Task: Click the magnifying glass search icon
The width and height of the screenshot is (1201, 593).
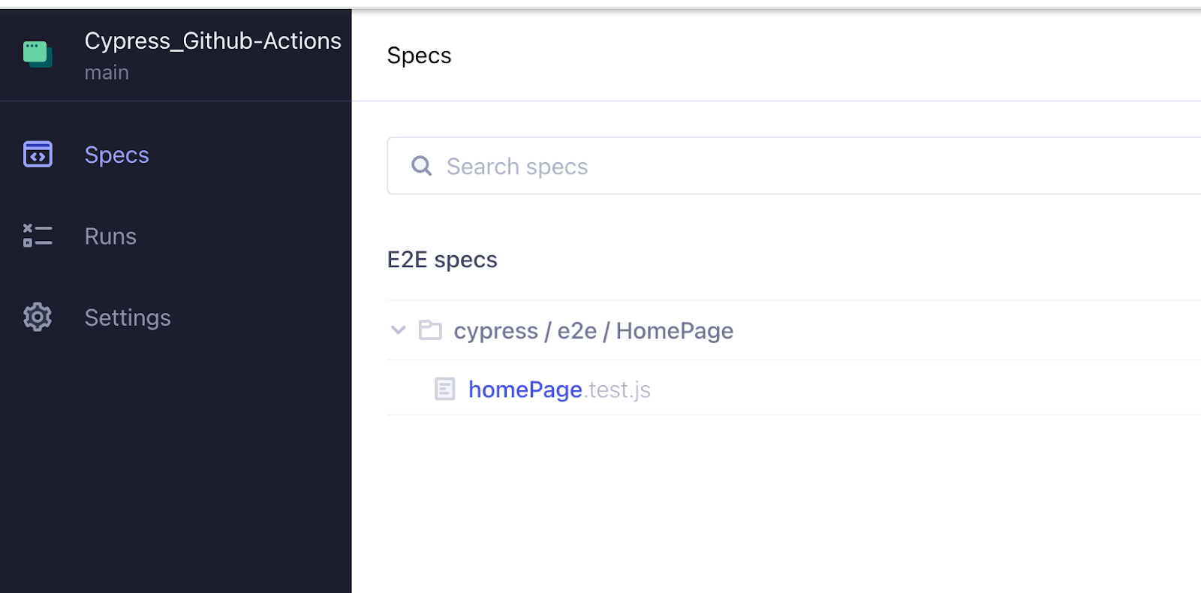Action: 421,165
